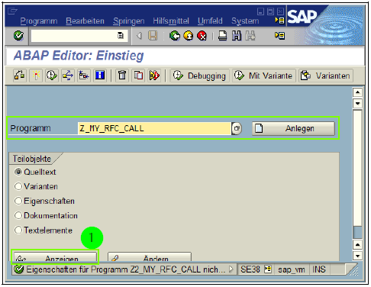Viewport: 371px width, 287px height.
Task: Click the Save floppy disk icon
Action: [153, 36]
